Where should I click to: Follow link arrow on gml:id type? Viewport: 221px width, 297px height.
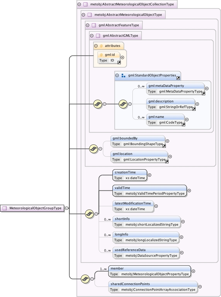[x=119, y=62]
